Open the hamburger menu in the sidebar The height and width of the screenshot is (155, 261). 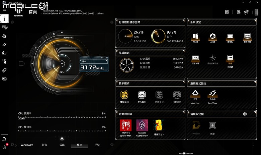(x=4, y=10)
